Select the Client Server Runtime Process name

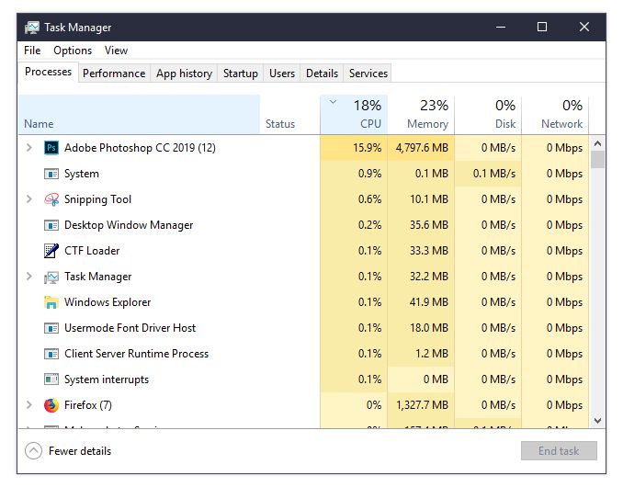click(136, 354)
